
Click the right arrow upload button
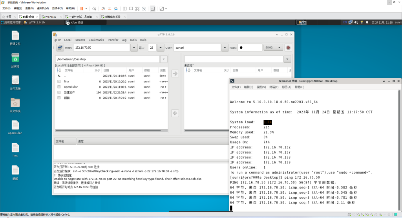click(175, 73)
